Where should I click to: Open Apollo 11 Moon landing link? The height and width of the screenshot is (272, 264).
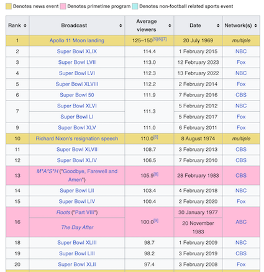click(77, 40)
